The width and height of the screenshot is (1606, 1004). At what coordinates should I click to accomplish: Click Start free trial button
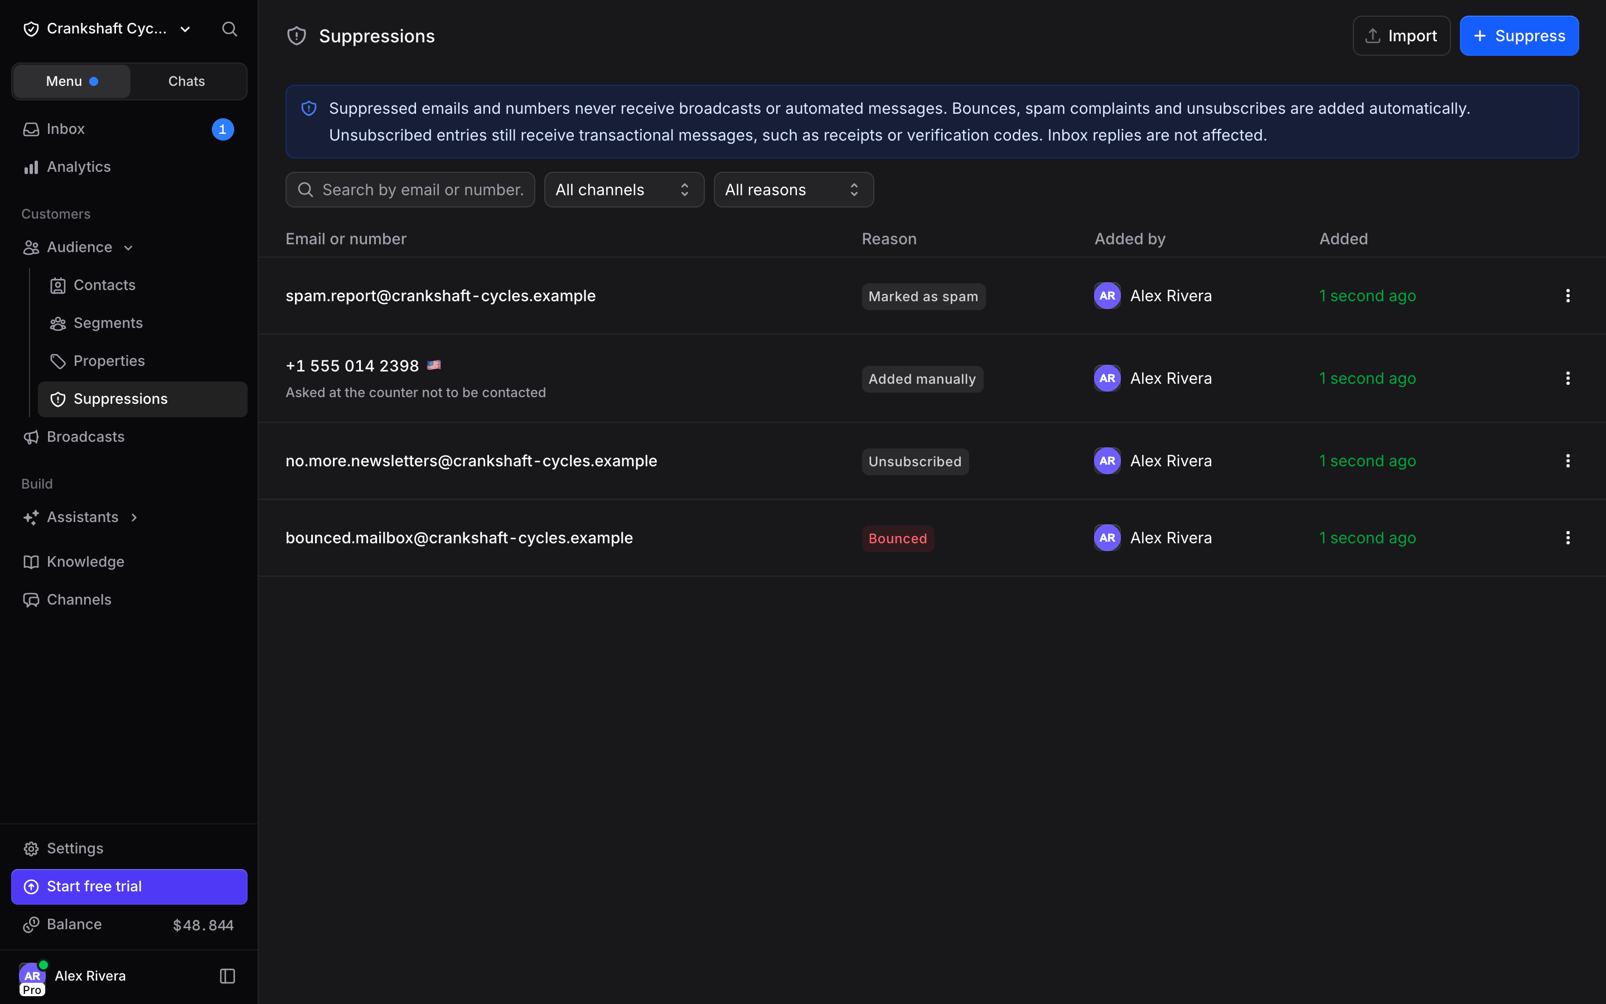tap(129, 886)
